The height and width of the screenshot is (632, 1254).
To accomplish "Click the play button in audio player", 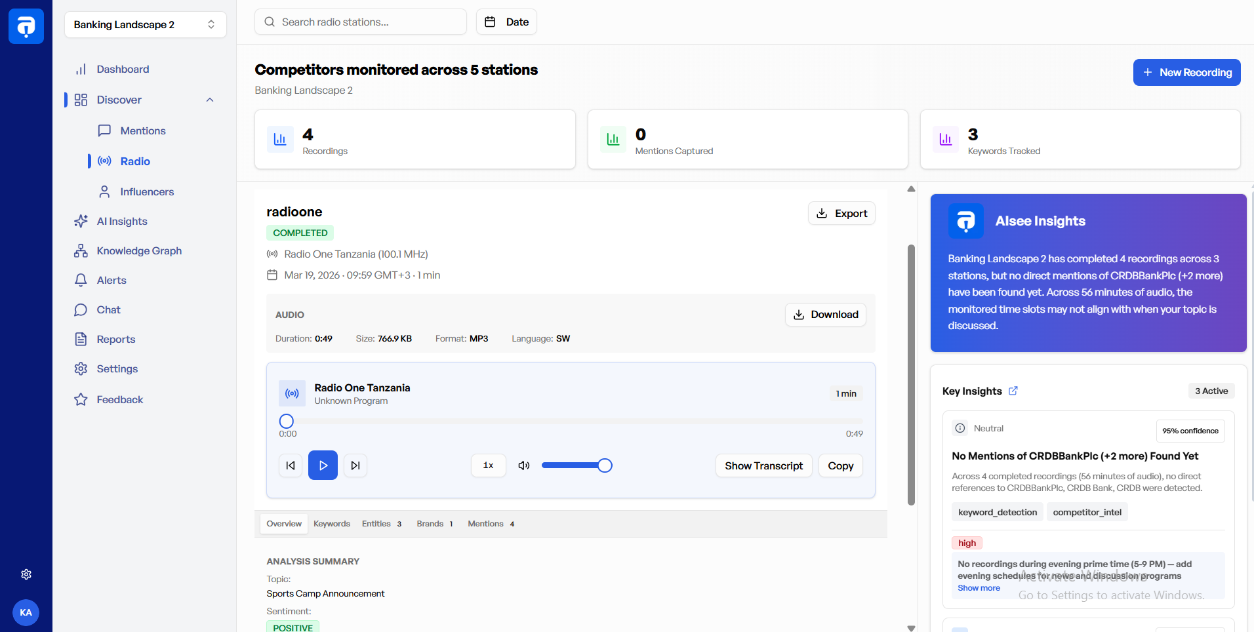I will 323,465.
